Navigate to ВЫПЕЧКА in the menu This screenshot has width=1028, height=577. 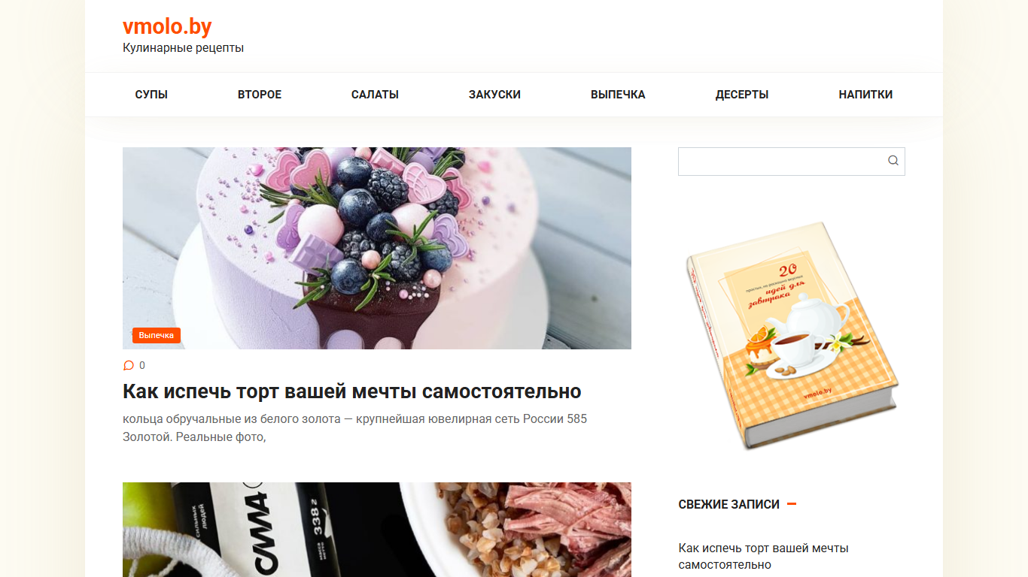click(618, 95)
